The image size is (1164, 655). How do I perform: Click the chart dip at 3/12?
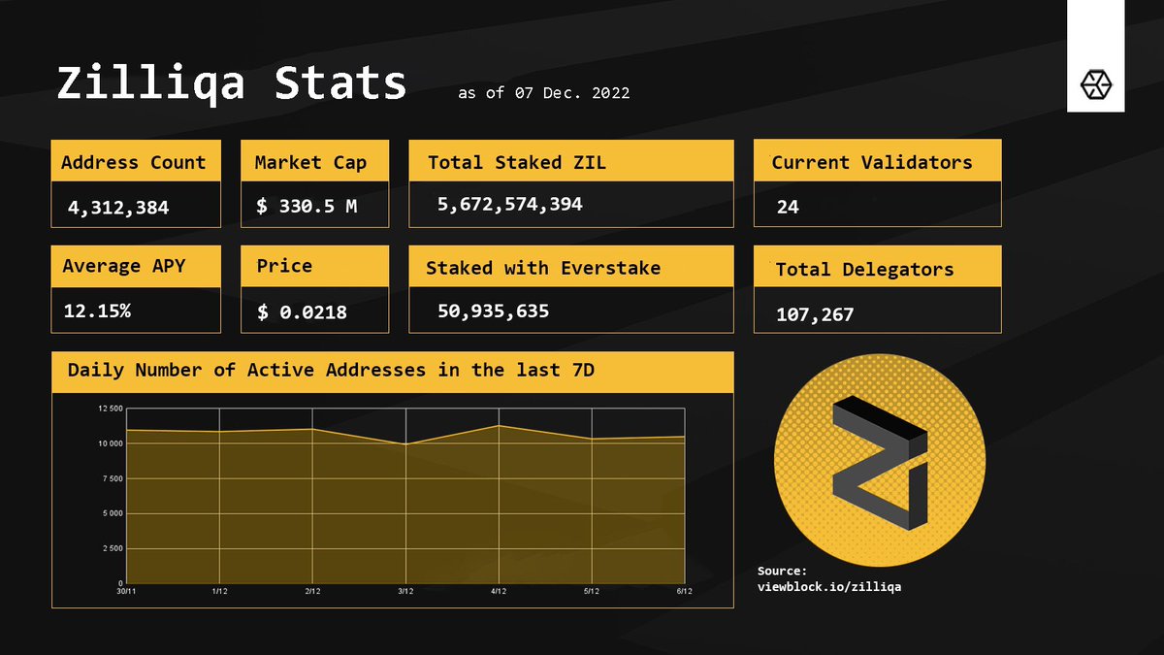tap(405, 443)
